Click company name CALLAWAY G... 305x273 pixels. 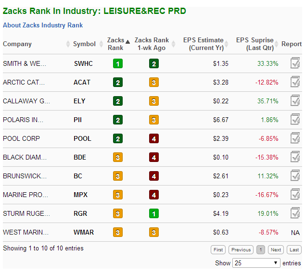point(26,101)
